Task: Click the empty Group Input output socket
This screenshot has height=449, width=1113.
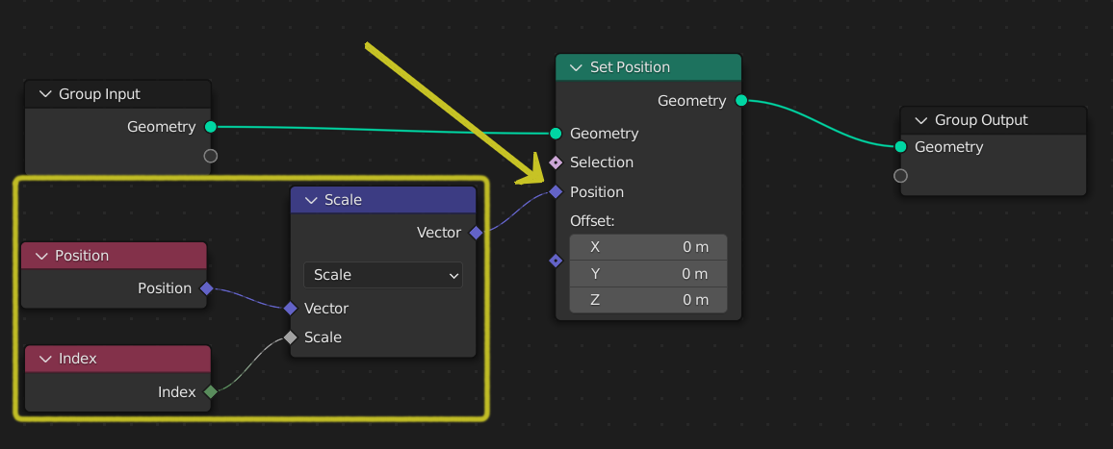Action: pyautogui.click(x=211, y=156)
